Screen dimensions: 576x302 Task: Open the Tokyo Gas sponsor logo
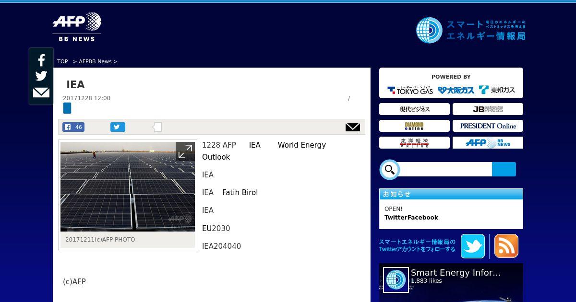[410, 90]
